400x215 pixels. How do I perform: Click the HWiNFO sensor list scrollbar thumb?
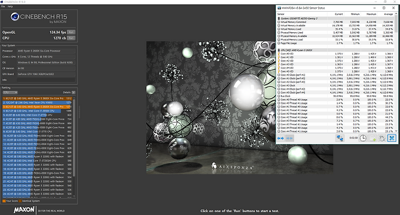[396, 24]
